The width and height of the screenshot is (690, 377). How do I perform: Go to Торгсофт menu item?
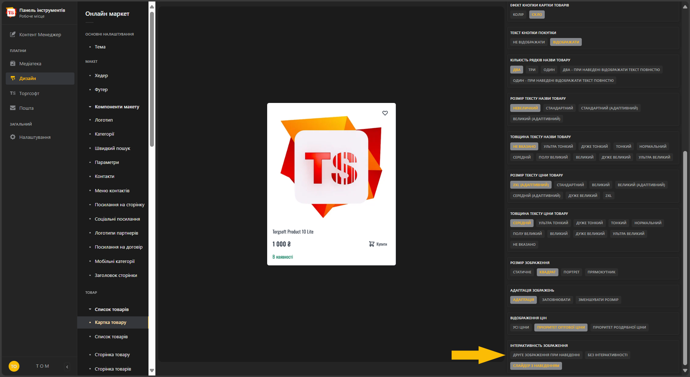tap(40, 93)
